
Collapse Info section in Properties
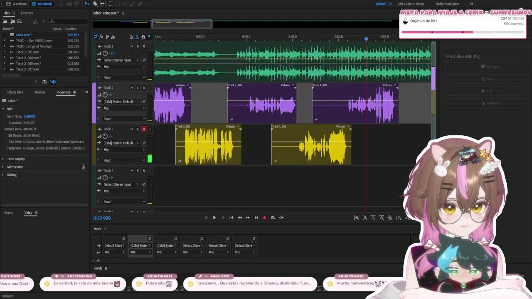pos(3,109)
